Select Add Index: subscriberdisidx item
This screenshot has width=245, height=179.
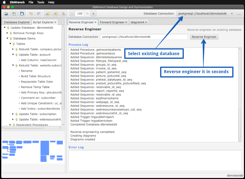point(40,109)
